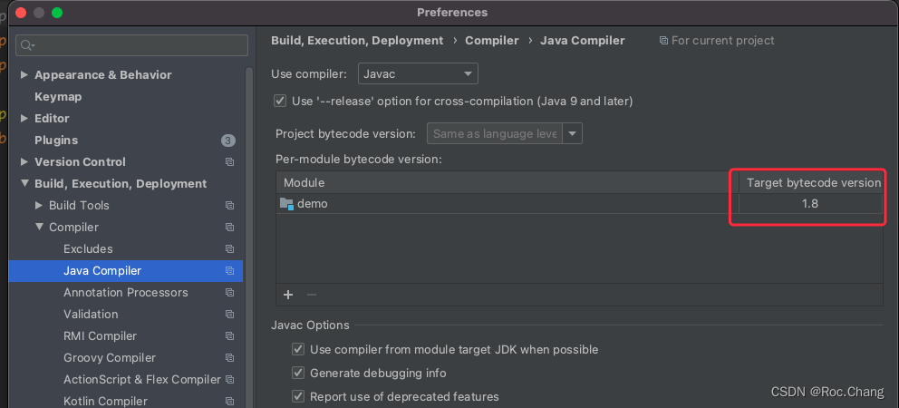Click the Compiler breadcrumb link
Image resolution: width=899 pixels, height=408 pixels.
(x=491, y=41)
